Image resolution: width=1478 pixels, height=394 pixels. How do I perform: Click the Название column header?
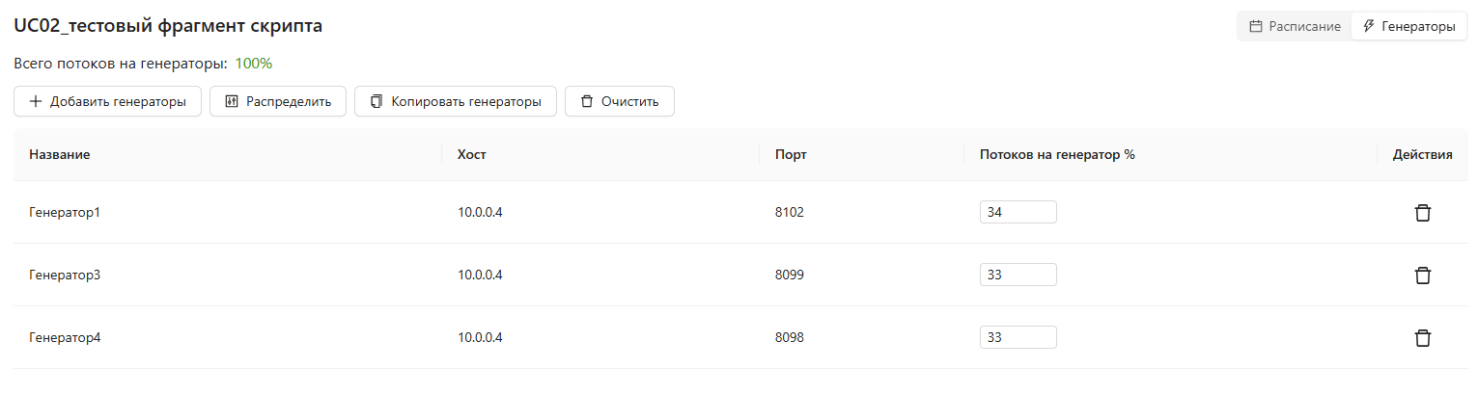click(x=60, y=155)
